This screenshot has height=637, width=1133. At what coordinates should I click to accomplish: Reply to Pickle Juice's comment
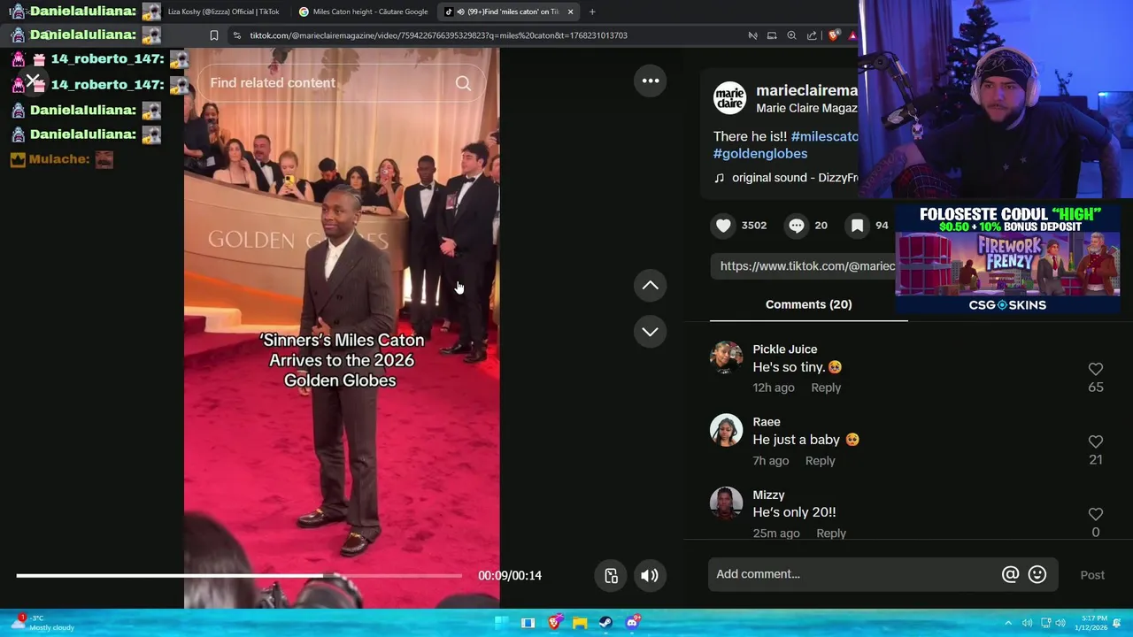pyautogui.click(x=826, y=388)
